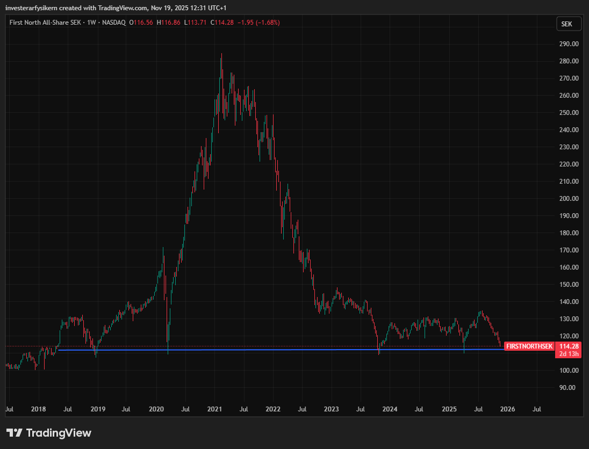This screenshot has height=449, width=589.
Task: Click the 2024 time axis label
Action: click(x=390, y=409)
